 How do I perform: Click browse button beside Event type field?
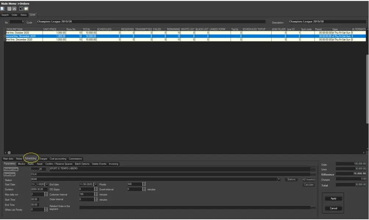coord(313,174)
